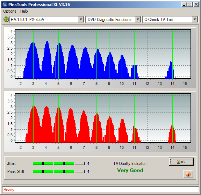Image resolution: width=201 pixels, height=195 pixels.
Task: Open the DVD Diagnostic Functions combo box
Action: tap(113, 20)
